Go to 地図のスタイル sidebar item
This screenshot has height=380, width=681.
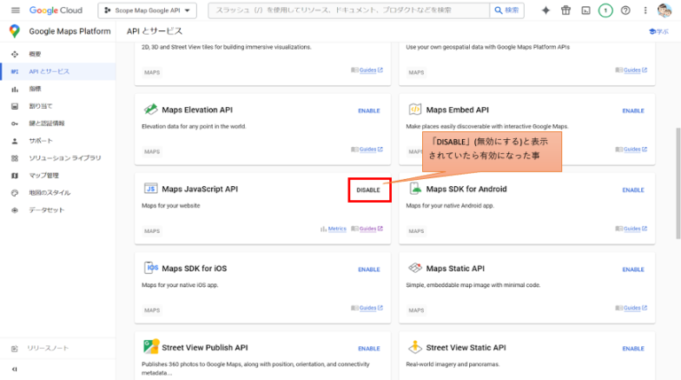coord(49,192)
